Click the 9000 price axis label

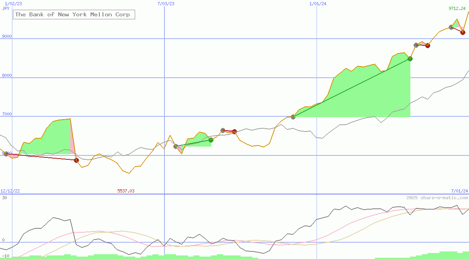(x=6, y=36)
